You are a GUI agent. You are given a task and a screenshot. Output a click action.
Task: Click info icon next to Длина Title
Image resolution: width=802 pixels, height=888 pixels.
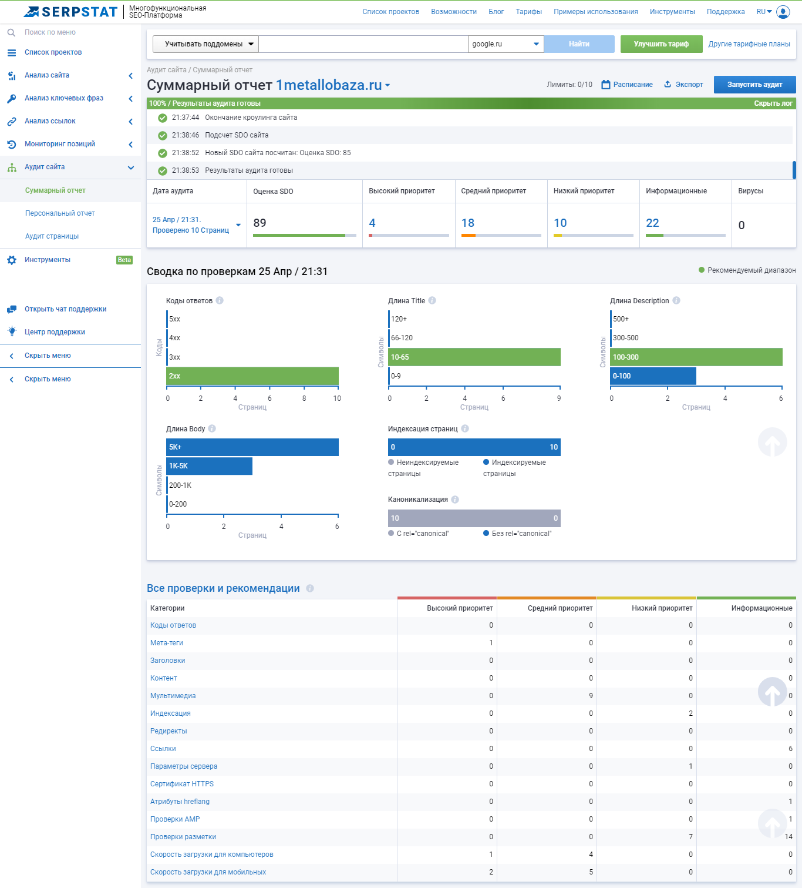tap(432, 300)
